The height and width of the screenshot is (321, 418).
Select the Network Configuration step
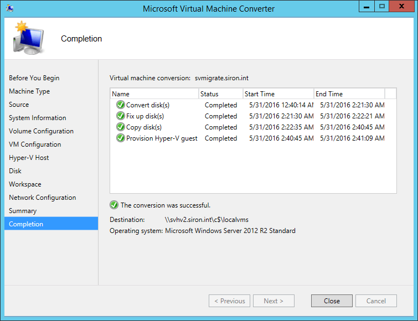pyautogui.click(x=43, y=198)
